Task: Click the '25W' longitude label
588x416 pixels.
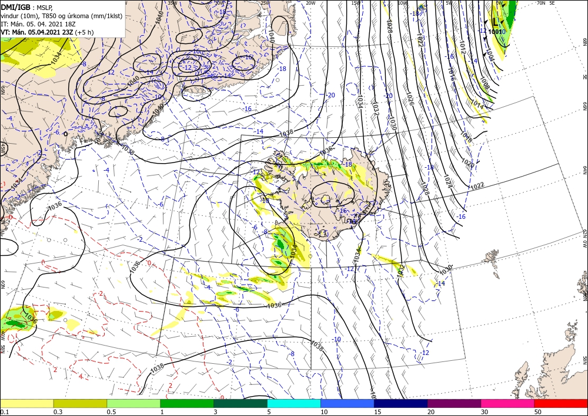Action: click(265, 3)
